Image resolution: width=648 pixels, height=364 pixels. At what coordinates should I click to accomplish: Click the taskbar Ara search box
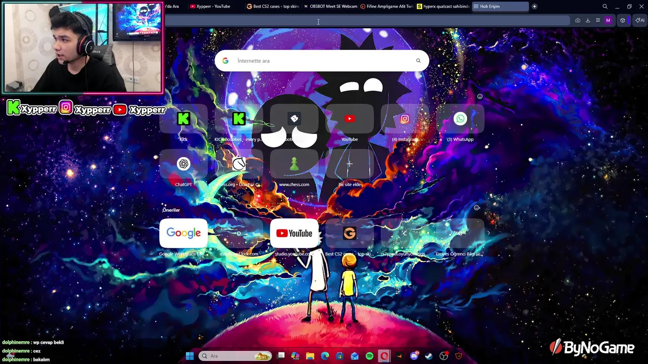pyautogui.click(x=235, y=356)
